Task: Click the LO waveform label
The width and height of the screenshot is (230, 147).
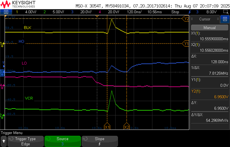Action: [24, 63]
